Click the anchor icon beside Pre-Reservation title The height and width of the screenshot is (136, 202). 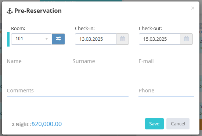point(10,11)
